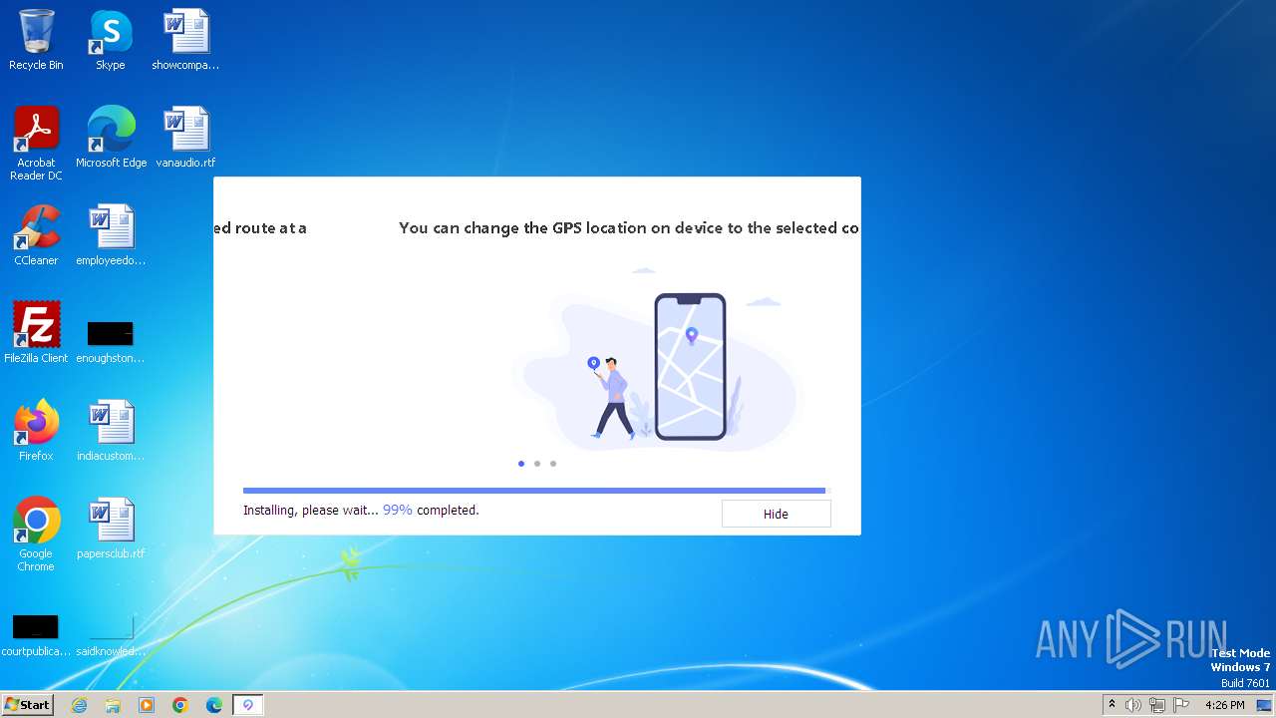Launch FileZilla Client shortcut
Image resolution: width=1276 pixels, height=718 pixels.
pos(36,332)
